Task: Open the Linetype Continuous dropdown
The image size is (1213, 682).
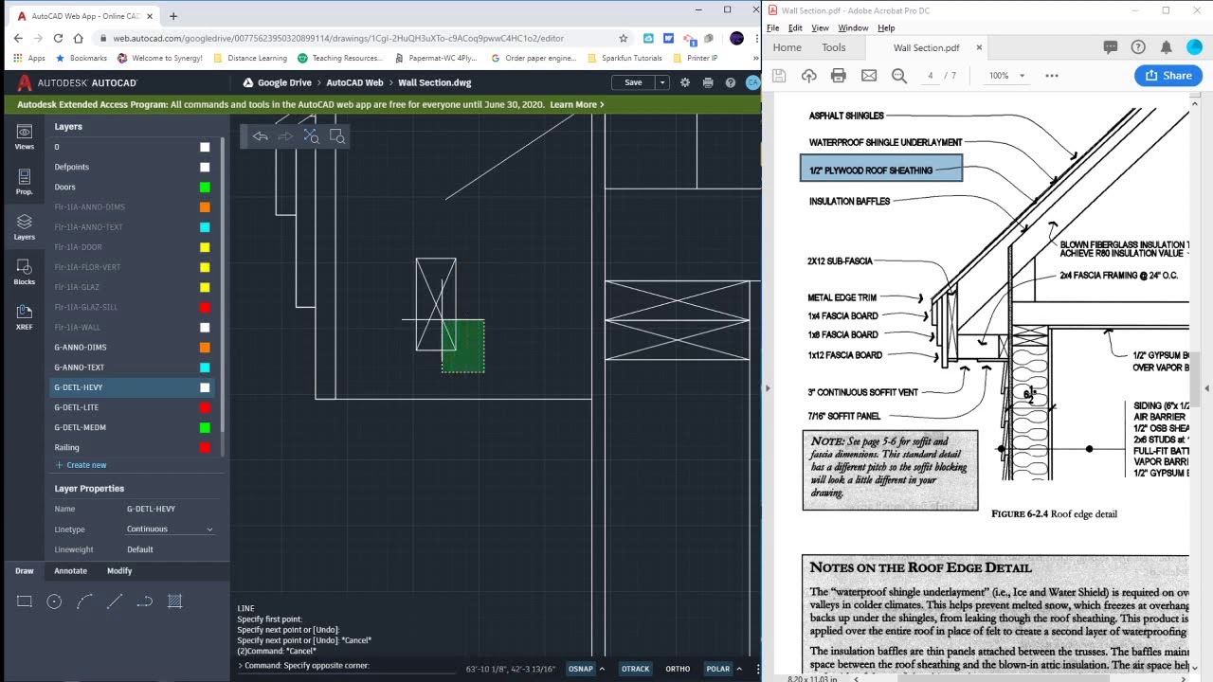Action: click(x=171, y=529)
